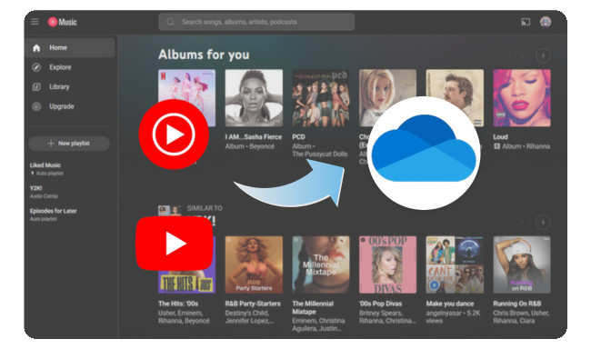Open the Make you dance collage cover
The image size is (591, 349).
point(455,264)
